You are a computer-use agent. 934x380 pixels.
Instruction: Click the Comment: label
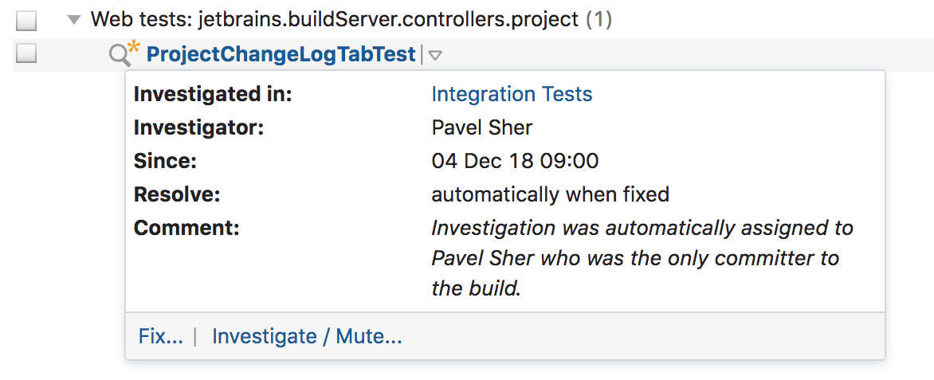(x=186, y=228)
